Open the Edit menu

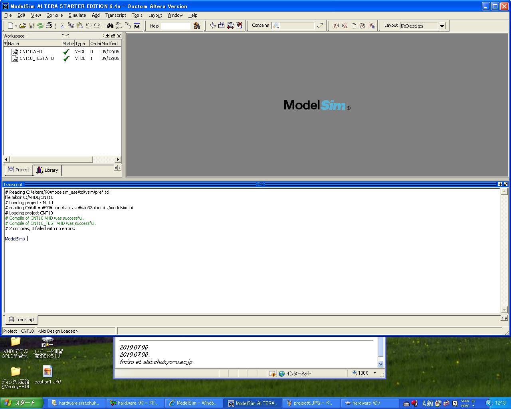click(22, 15)
